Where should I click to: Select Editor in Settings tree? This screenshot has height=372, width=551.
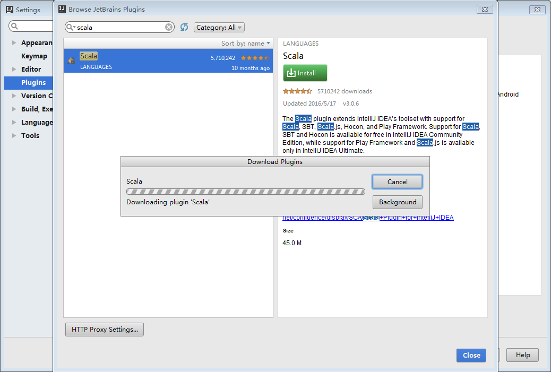tap(31, 69)
